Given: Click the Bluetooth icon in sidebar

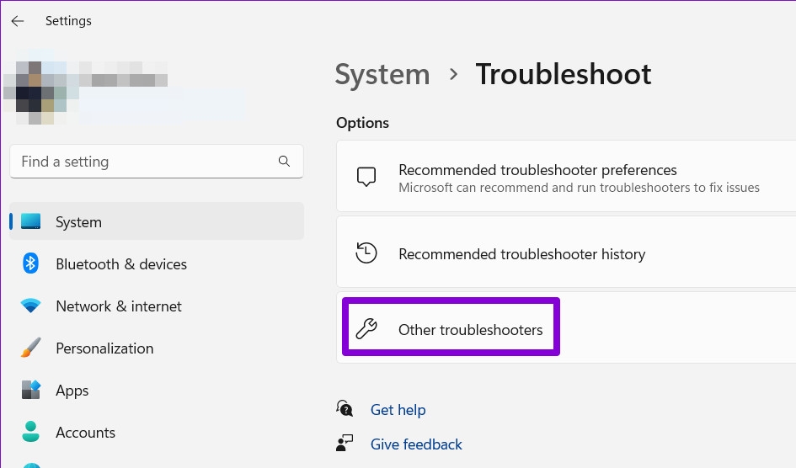Looking at the screenshot, I should point(30,263).
